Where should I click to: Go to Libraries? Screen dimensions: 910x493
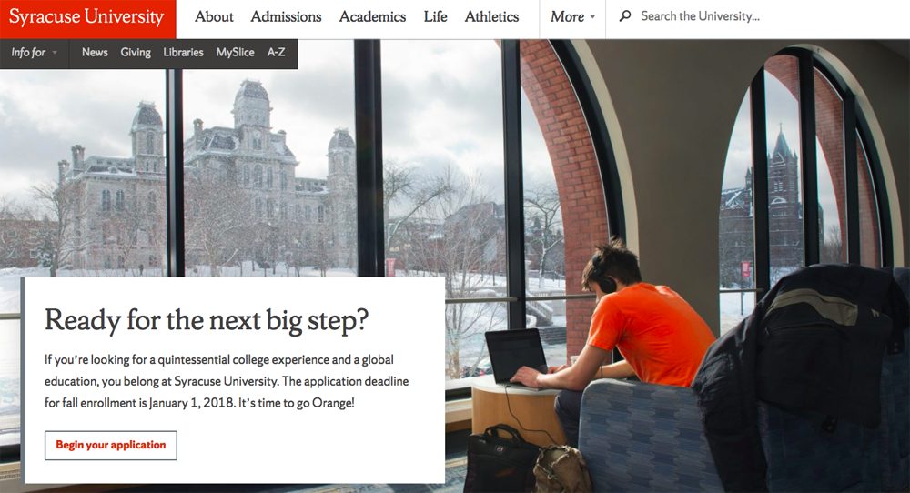click(184, 52)
